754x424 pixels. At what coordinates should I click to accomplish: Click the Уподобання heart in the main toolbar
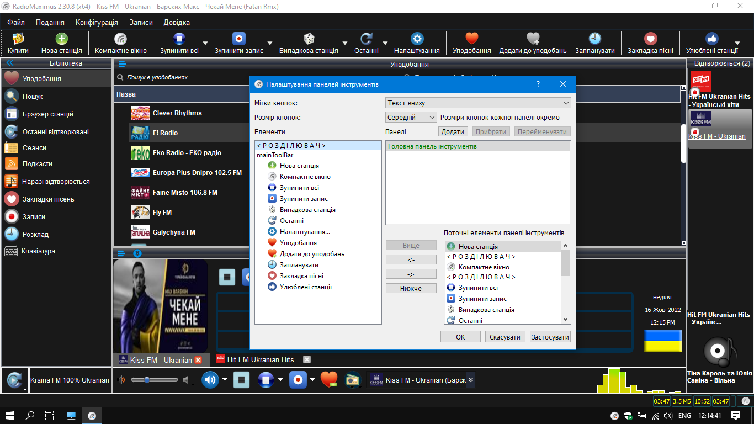click(472, 44)
